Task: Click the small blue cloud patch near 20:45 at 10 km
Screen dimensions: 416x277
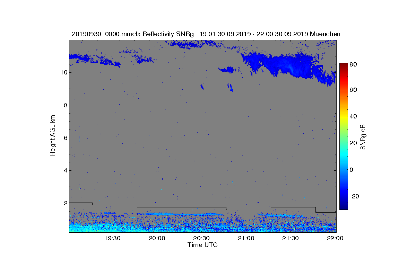Action: point(227,70)
